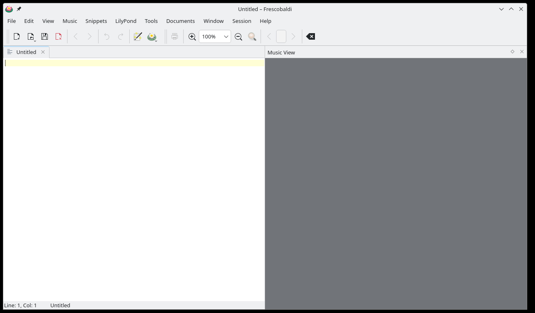Image resolution: width=535 pixels, height=313 pixels.
Task: Create a new document from the toolbar
Action: [17, 36]
